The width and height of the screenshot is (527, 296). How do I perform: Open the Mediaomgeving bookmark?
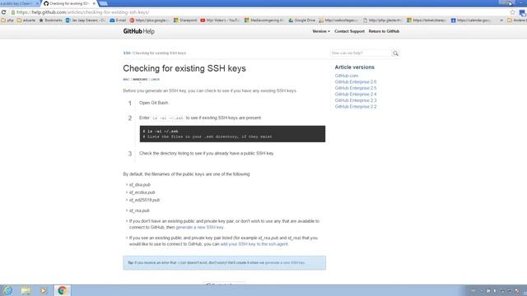[x=264, y=20]
